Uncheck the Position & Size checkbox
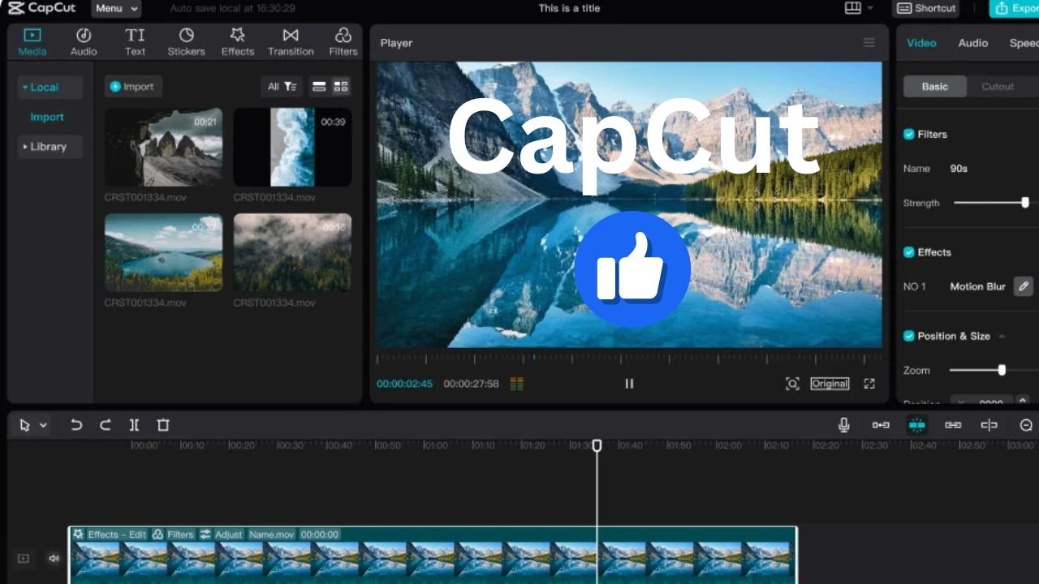 tap(909, 336)
